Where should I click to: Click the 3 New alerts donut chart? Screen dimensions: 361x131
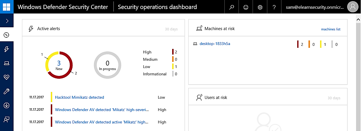[x=59, y=65]
